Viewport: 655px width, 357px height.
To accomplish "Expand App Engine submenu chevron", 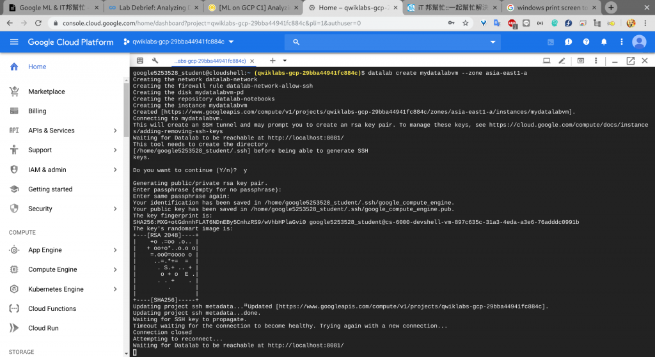I will click(x=115, y=250).
